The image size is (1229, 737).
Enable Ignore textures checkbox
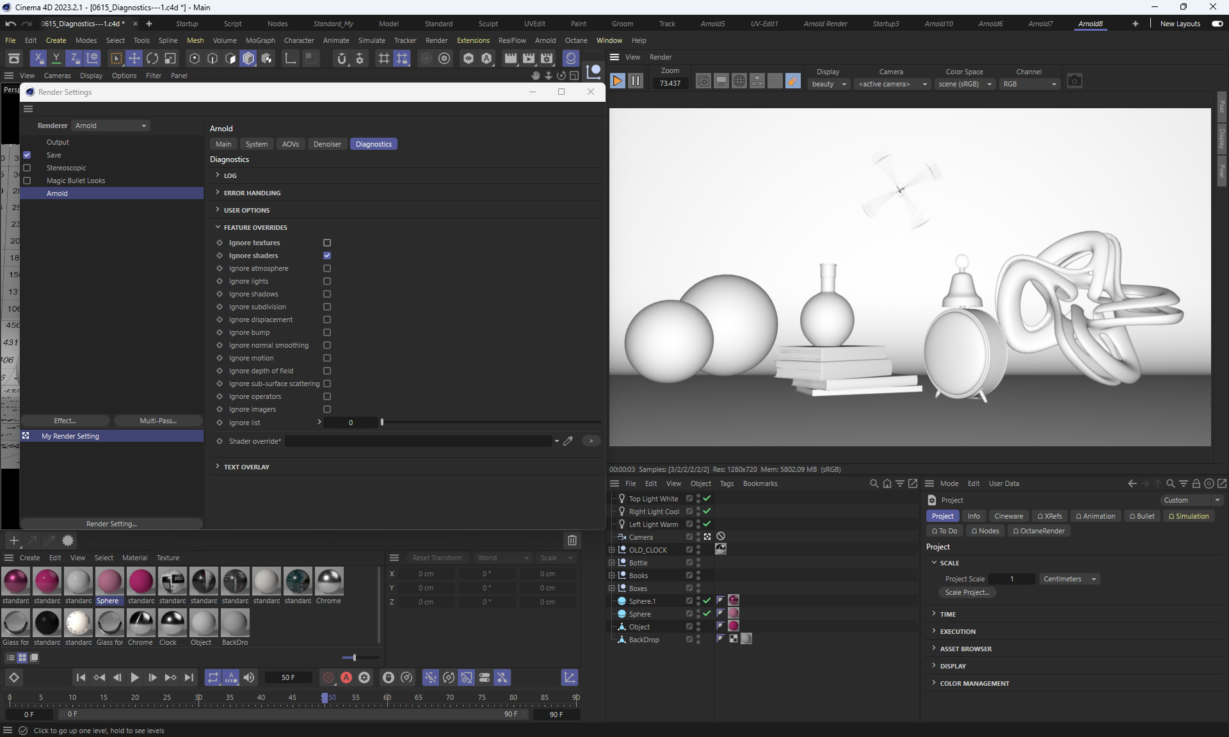[x=327, y=243]
